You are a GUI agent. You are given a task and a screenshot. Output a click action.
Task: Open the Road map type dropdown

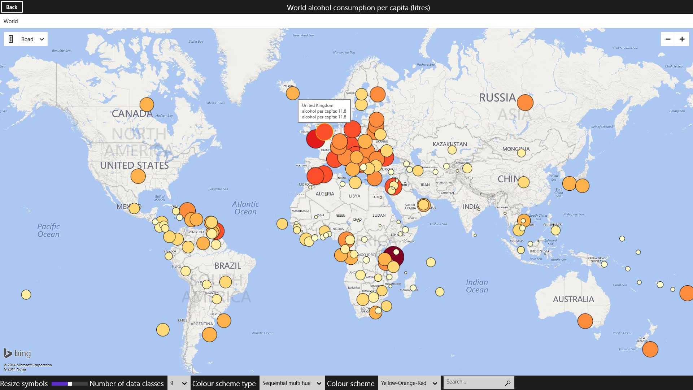[32, 39]
